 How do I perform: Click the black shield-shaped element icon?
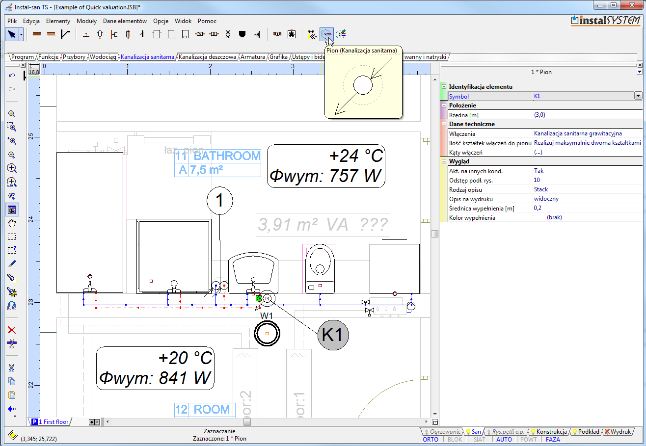point(242,34)
